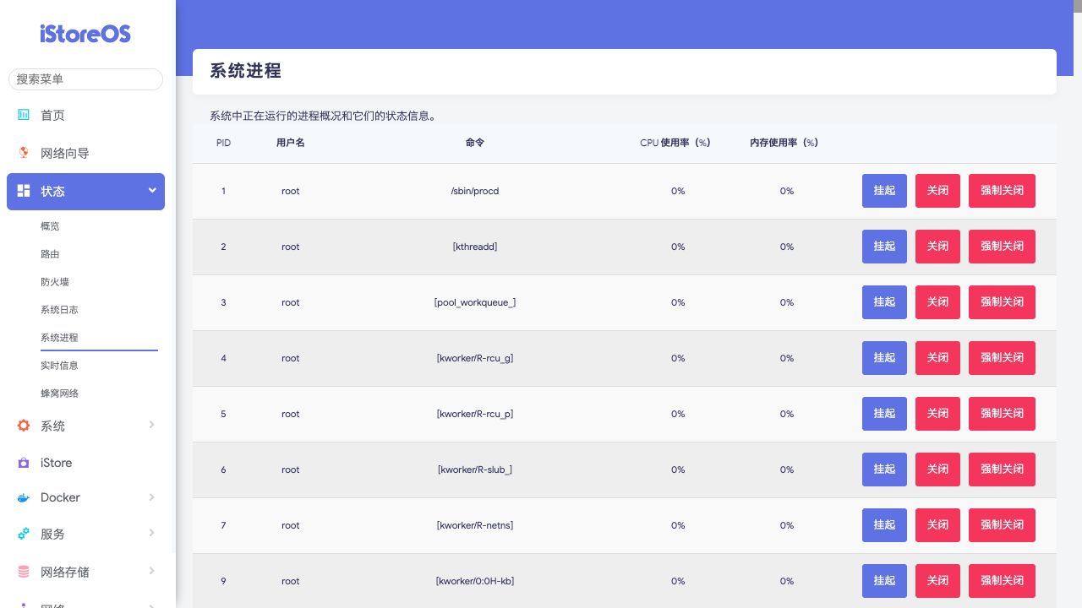The height and width of the screenshot is (608, 1082).
Task: Collapse the 状态 menu chevron
Action: coord(152,191)
